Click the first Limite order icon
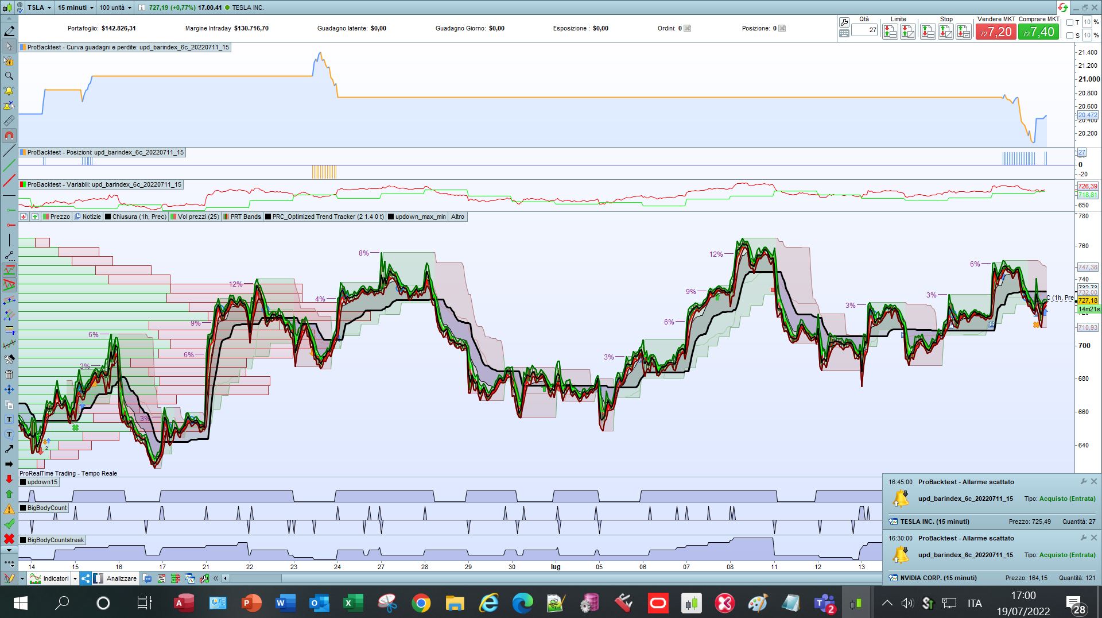This screenshot has height=618, width=1102. click(890, 32)
